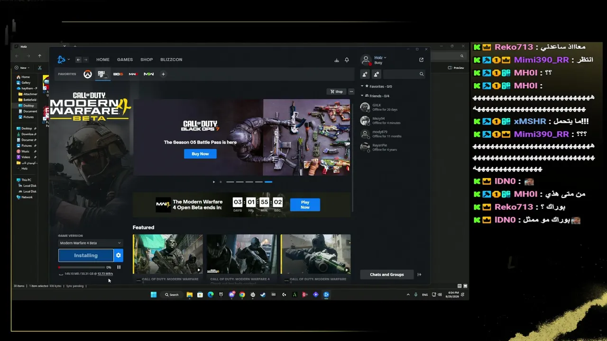Select the MWII game icon in Favorites
Image resolution: width=607 pixels, height=341 pixels.
coord(148,74)
